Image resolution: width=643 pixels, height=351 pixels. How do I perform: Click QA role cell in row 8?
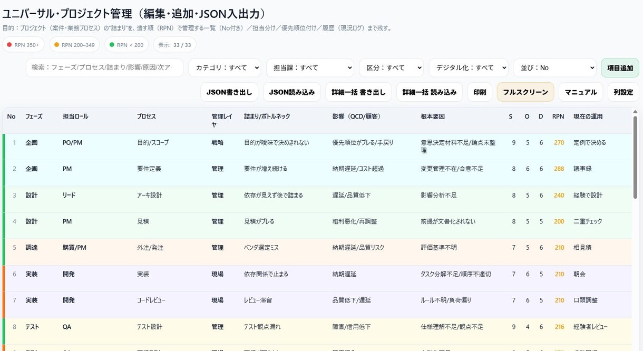click(67, 327)
